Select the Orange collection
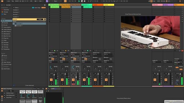184x103 pixels. (6, 12)
